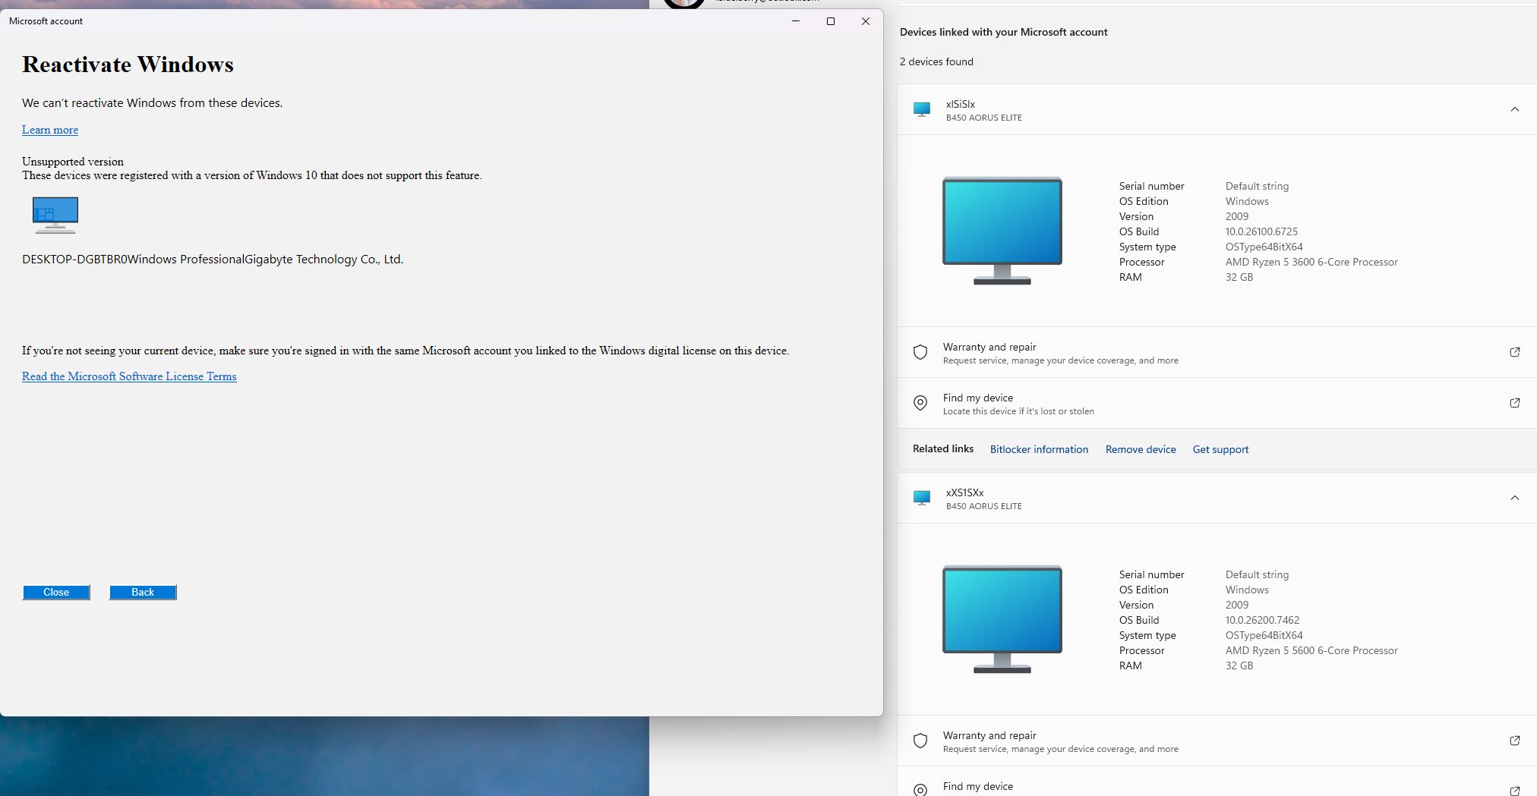Collapse the xlSiSlx device card chevron
Screen dimensions: 1537x796
pyautogui.click(x=1515, y=109)
